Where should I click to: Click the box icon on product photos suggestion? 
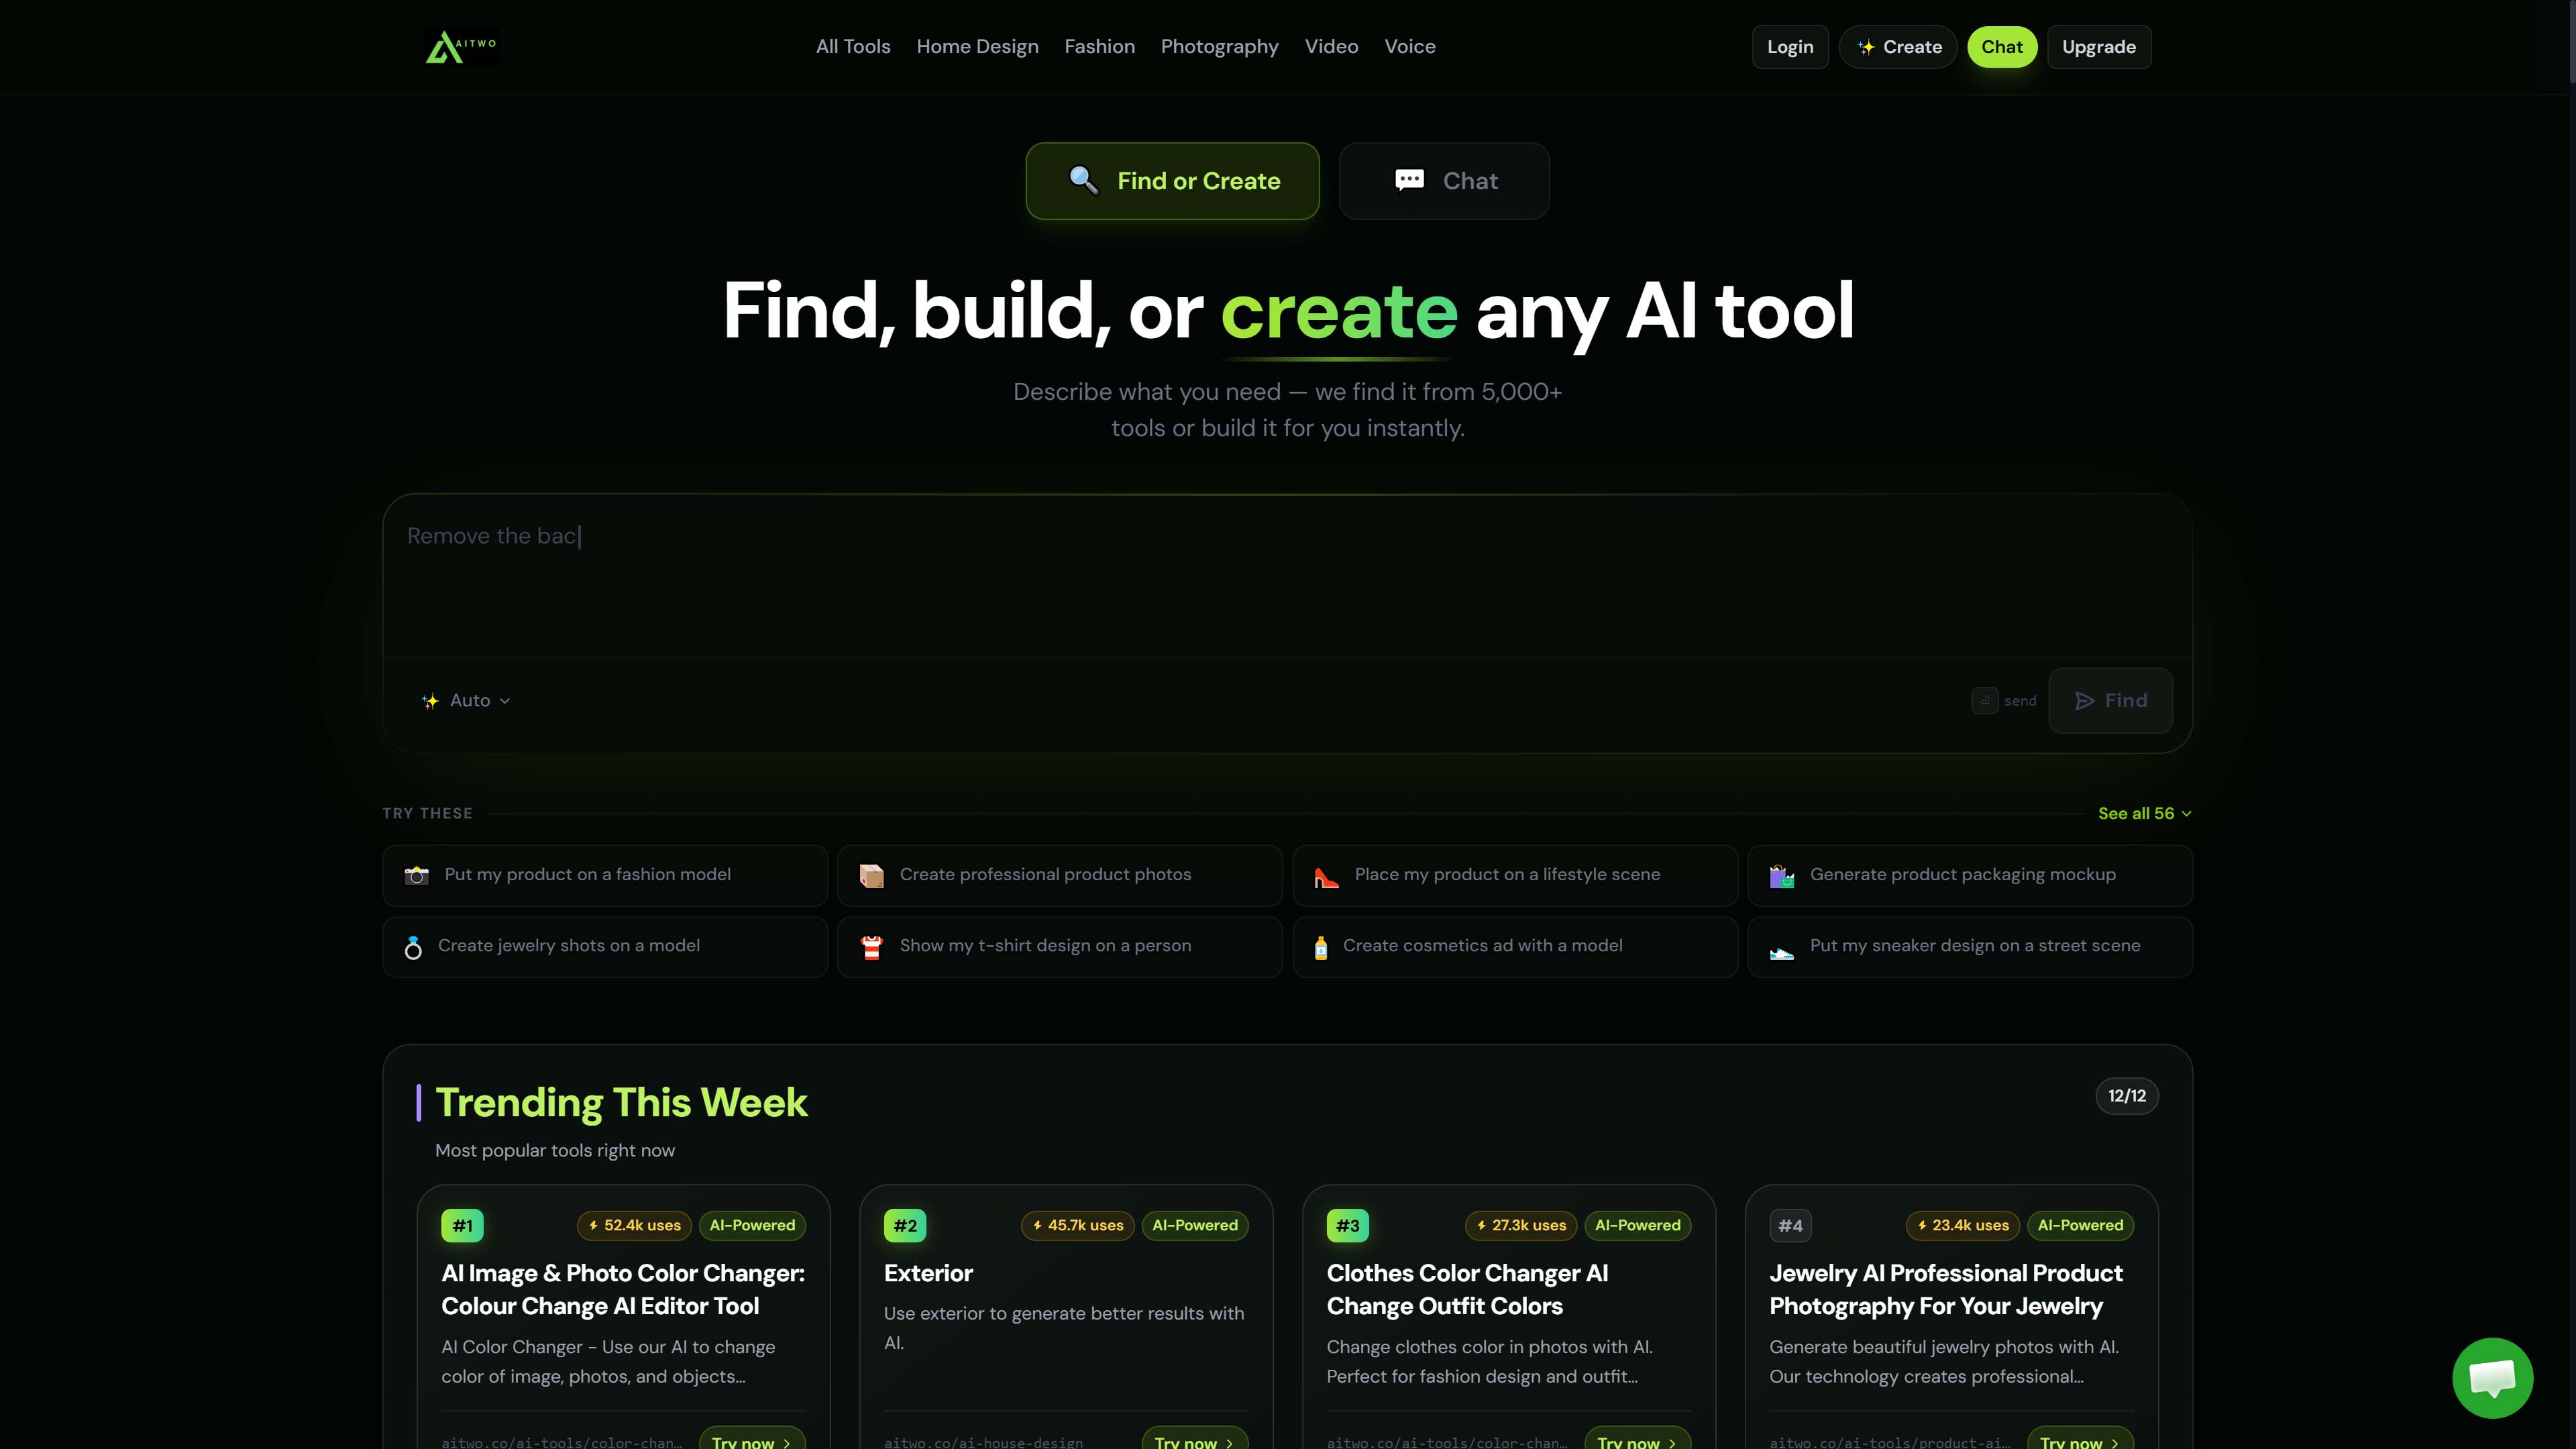871,875
